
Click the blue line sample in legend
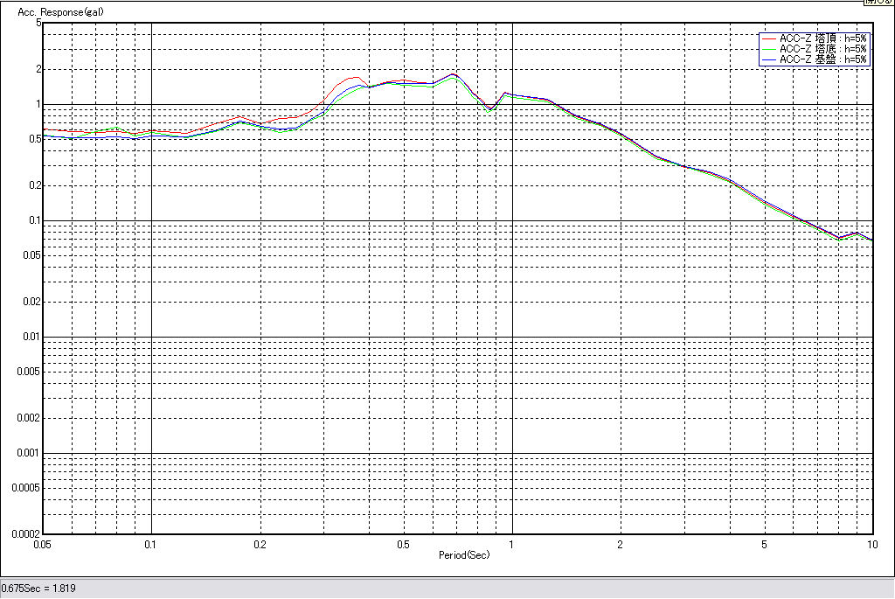coord(769,60)
